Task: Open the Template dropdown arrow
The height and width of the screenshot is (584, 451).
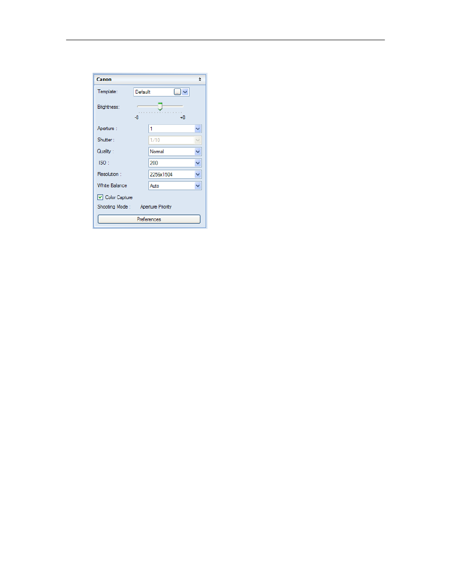Action: coord(185,92)
